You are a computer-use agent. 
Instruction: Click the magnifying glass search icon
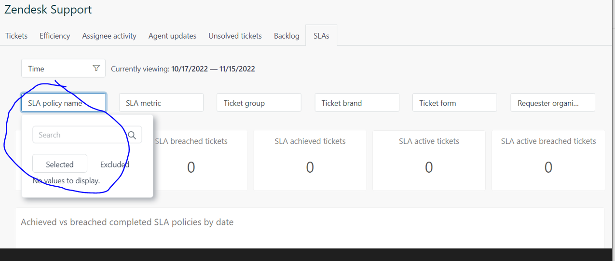(x=132, y=135)
